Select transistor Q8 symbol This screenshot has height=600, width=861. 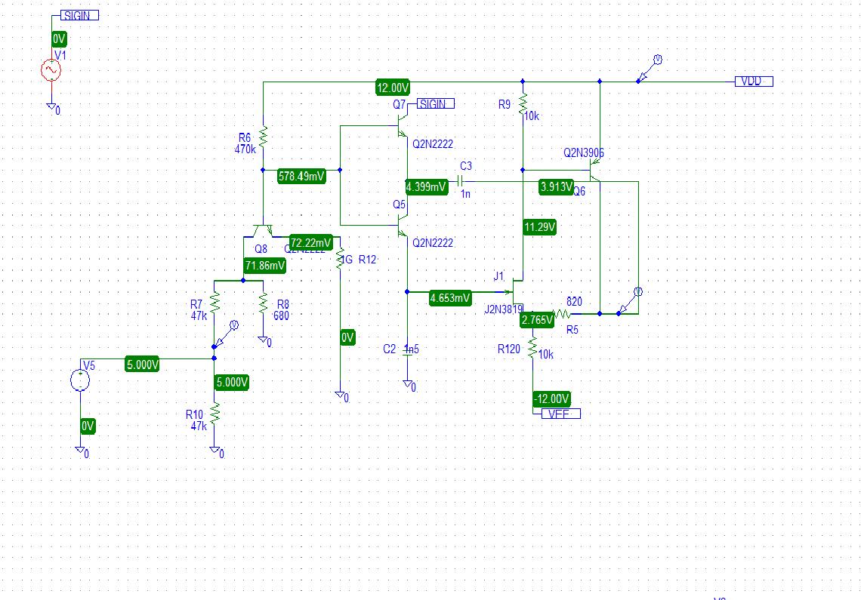263,230
